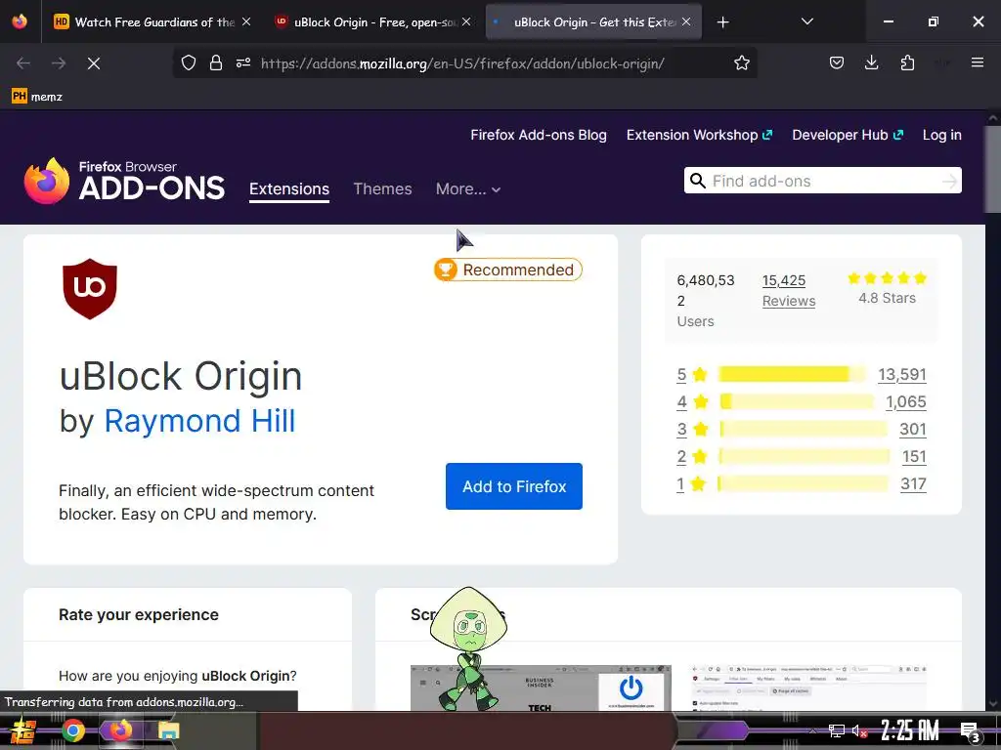1001x750 pixels.
Task: Close the uBlock Origin - Free, open-source tab
Action: click(466, 21)
